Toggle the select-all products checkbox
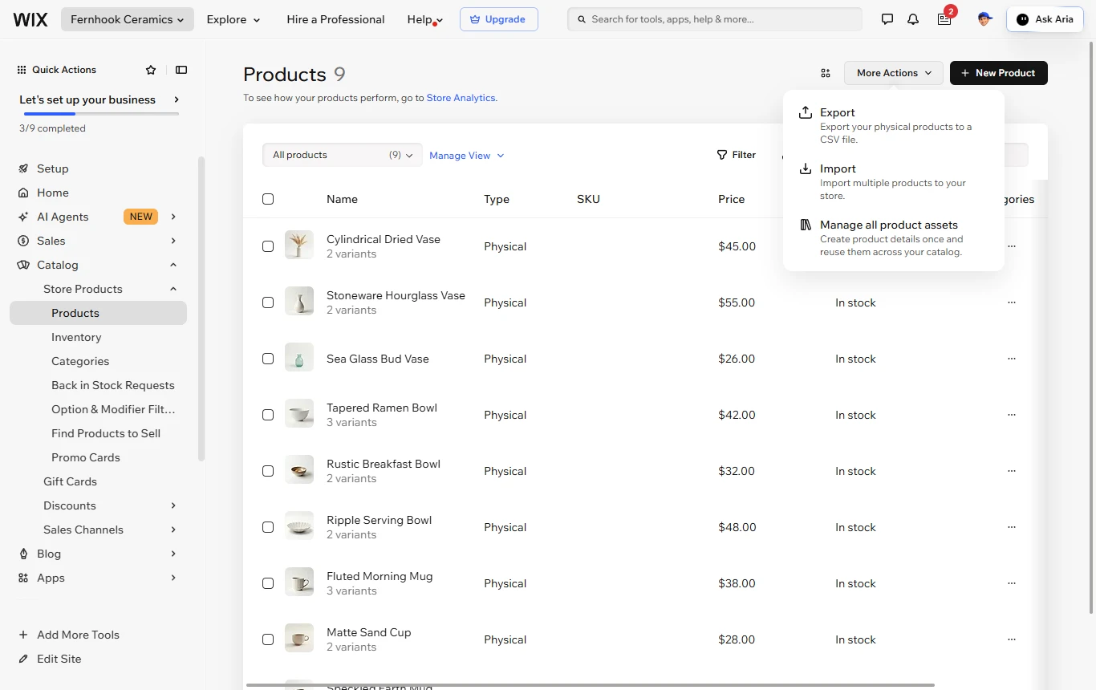 [268, 199]
